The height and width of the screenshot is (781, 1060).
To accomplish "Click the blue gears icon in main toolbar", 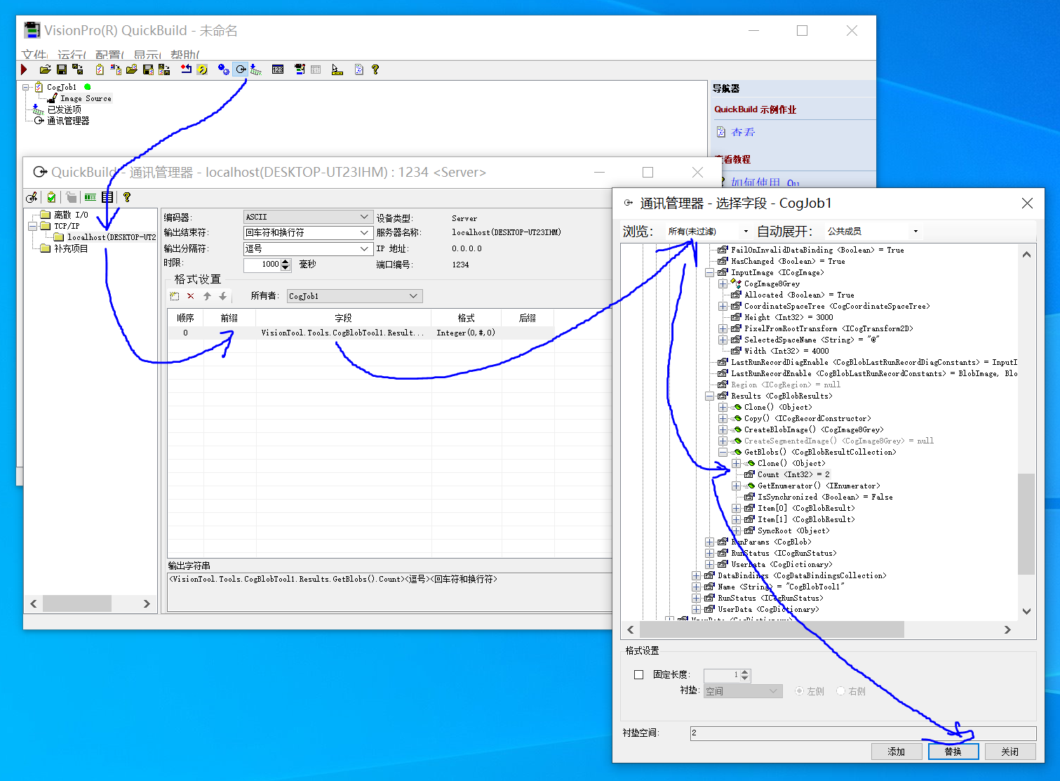I will click(224, 69).
